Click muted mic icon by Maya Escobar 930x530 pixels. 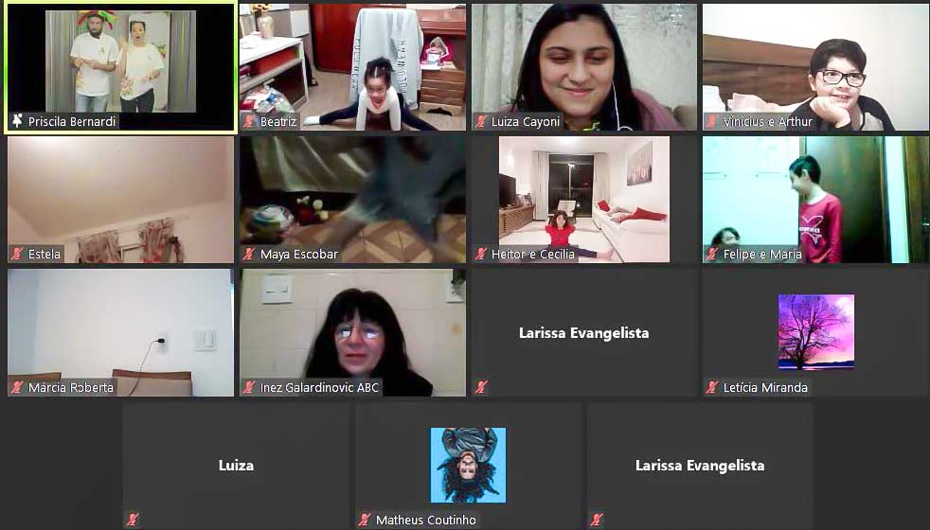pos(249,255)
